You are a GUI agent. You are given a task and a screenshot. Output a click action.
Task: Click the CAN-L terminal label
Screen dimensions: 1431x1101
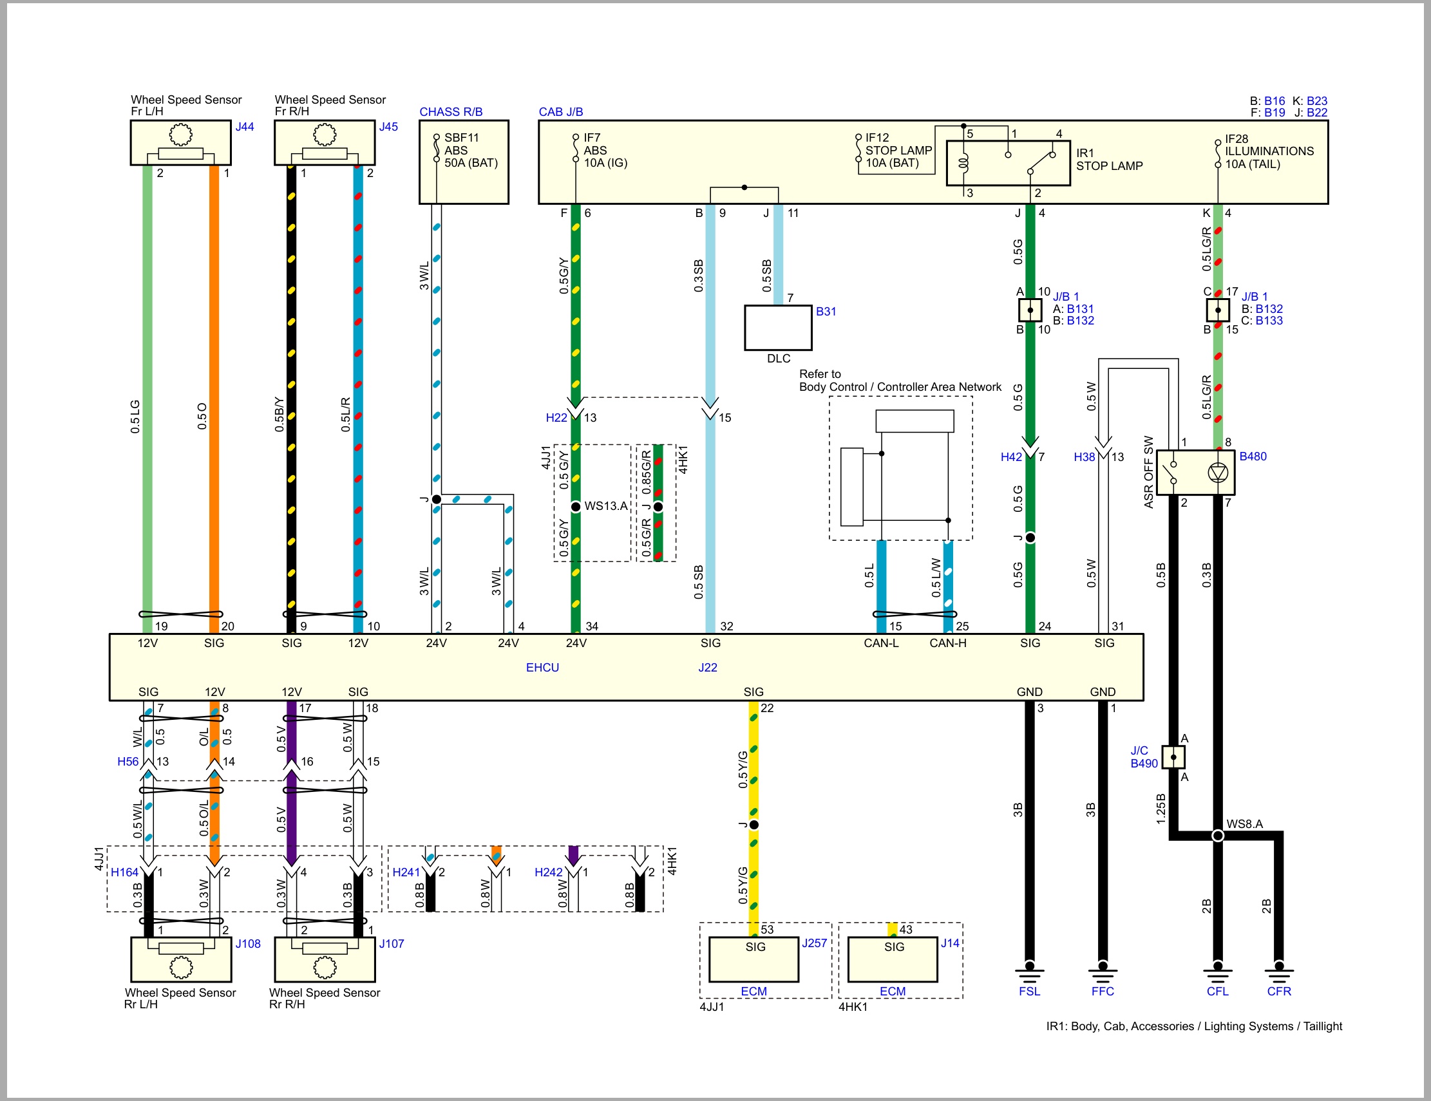pos(880,643)
